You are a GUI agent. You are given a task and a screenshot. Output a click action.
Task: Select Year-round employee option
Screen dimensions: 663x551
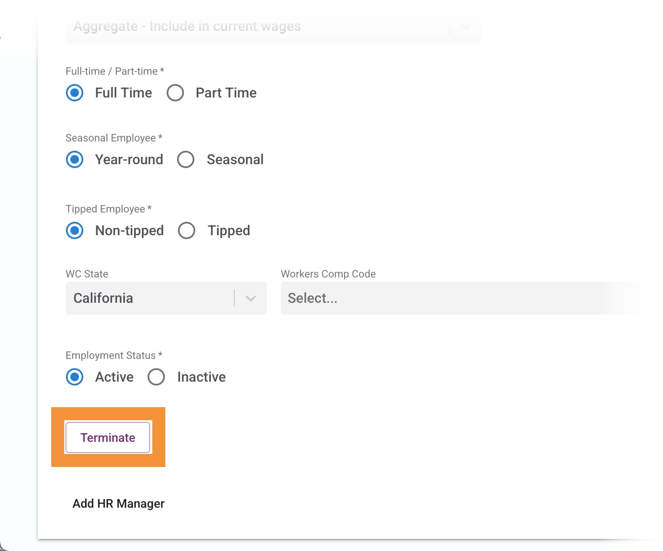coord(75,160)
